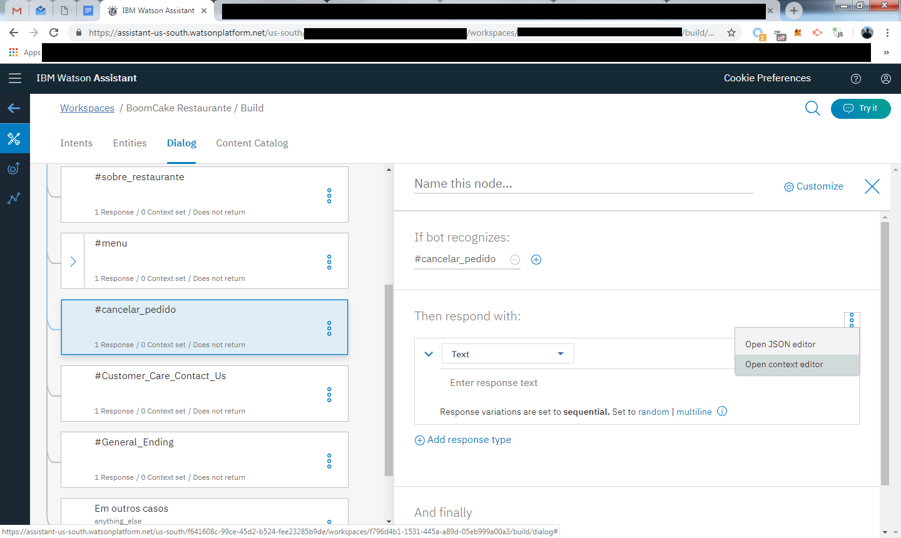The height and width of the screenshot is (538, 901).
Task: Click the response options three-dot icon
Action: click(852, 320)
